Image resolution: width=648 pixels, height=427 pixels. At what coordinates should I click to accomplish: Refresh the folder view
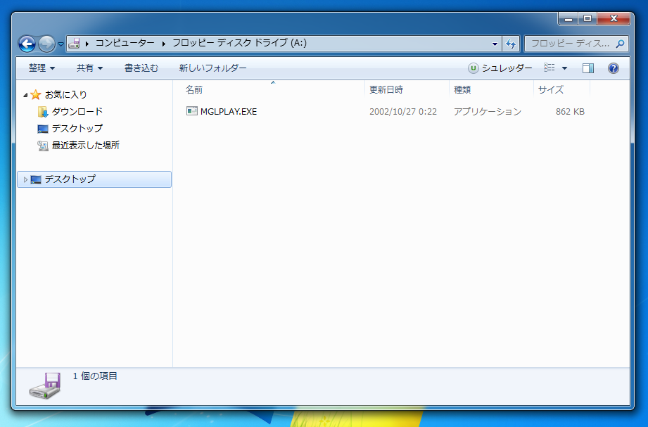511,44
